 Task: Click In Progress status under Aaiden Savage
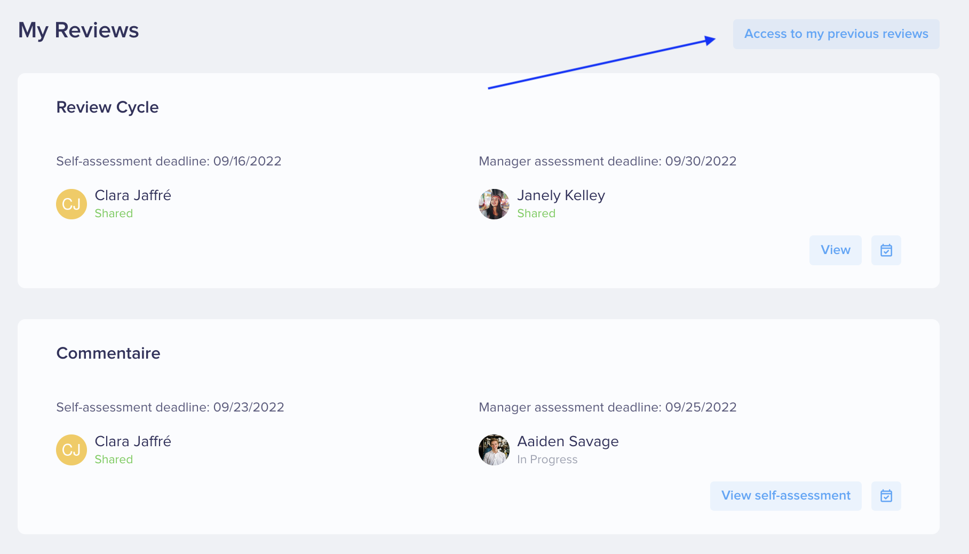[547, 460]
